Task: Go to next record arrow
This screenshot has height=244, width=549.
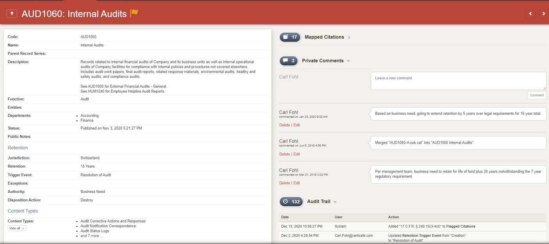Action: [x=544, y=14]
